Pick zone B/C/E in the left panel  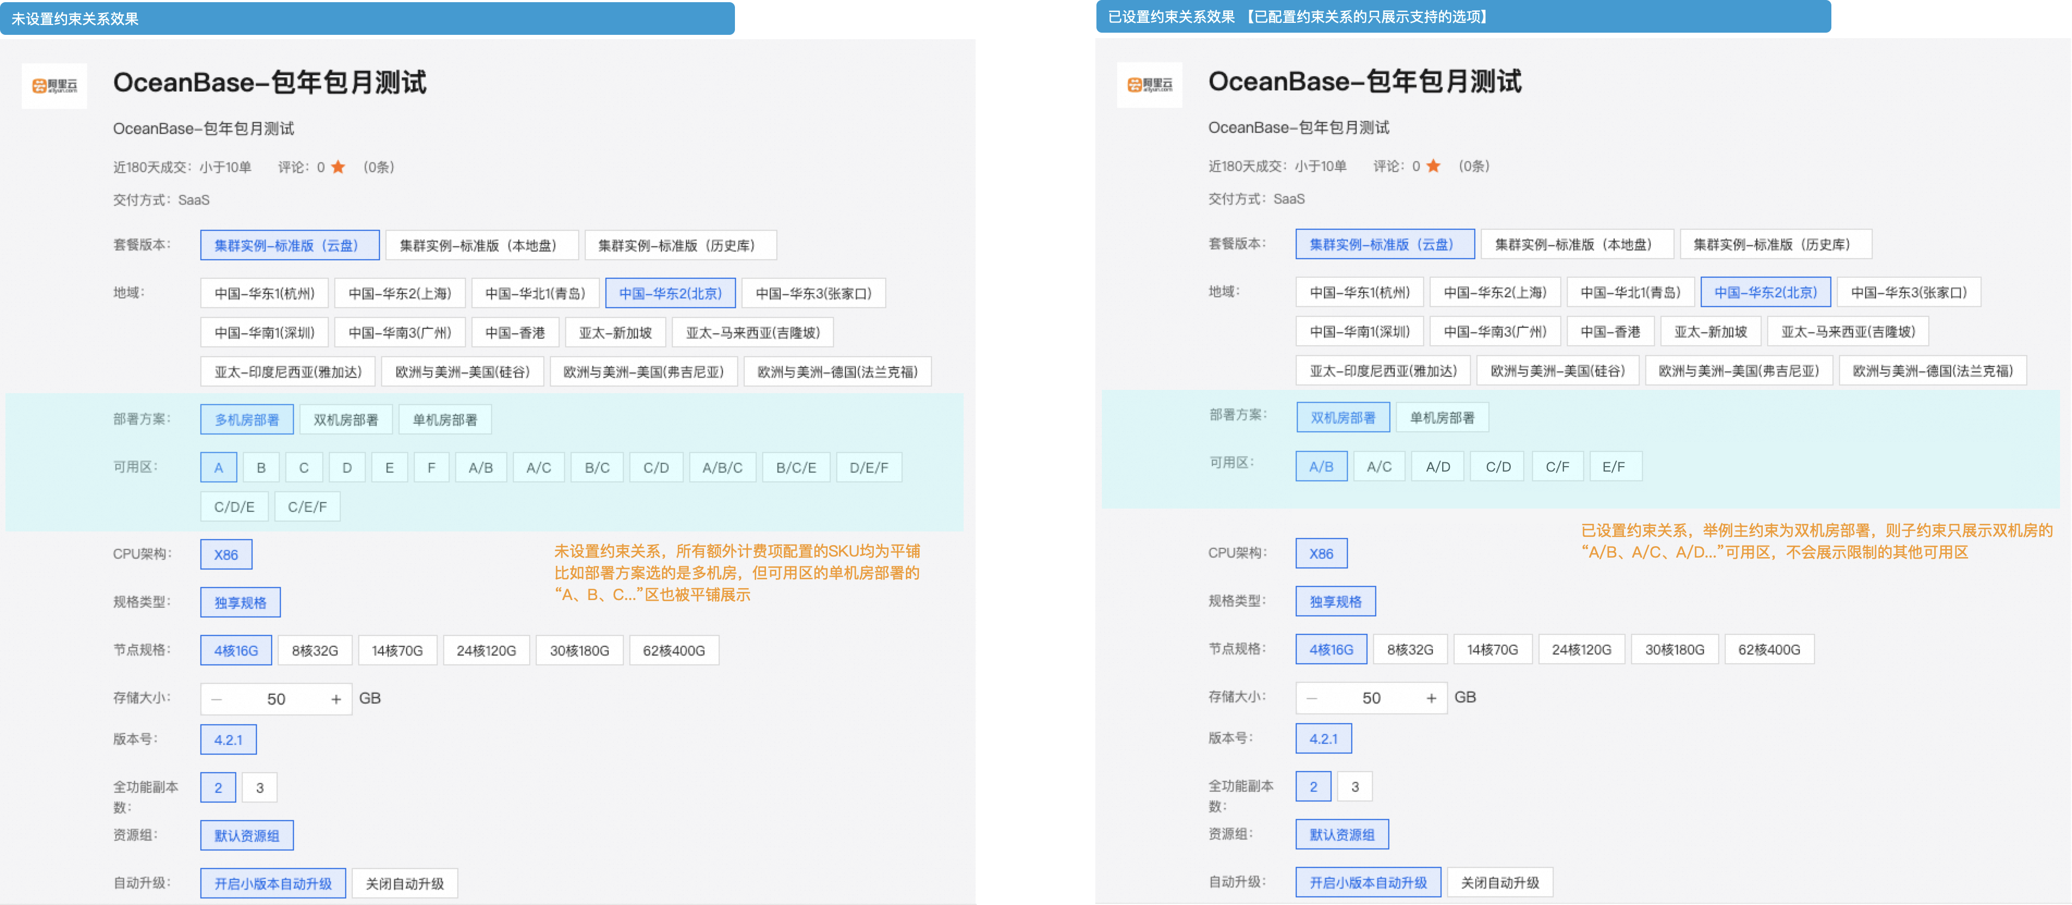pos(796,467)
